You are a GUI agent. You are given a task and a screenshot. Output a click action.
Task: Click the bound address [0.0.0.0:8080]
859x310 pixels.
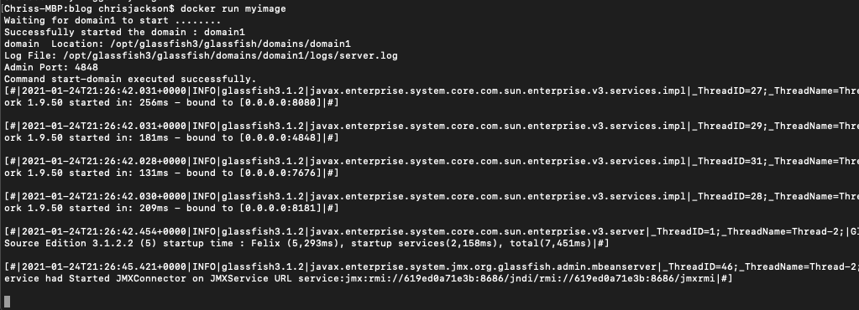(278, 102)
